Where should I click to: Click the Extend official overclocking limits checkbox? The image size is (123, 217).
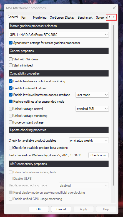(x=11, y=172)
